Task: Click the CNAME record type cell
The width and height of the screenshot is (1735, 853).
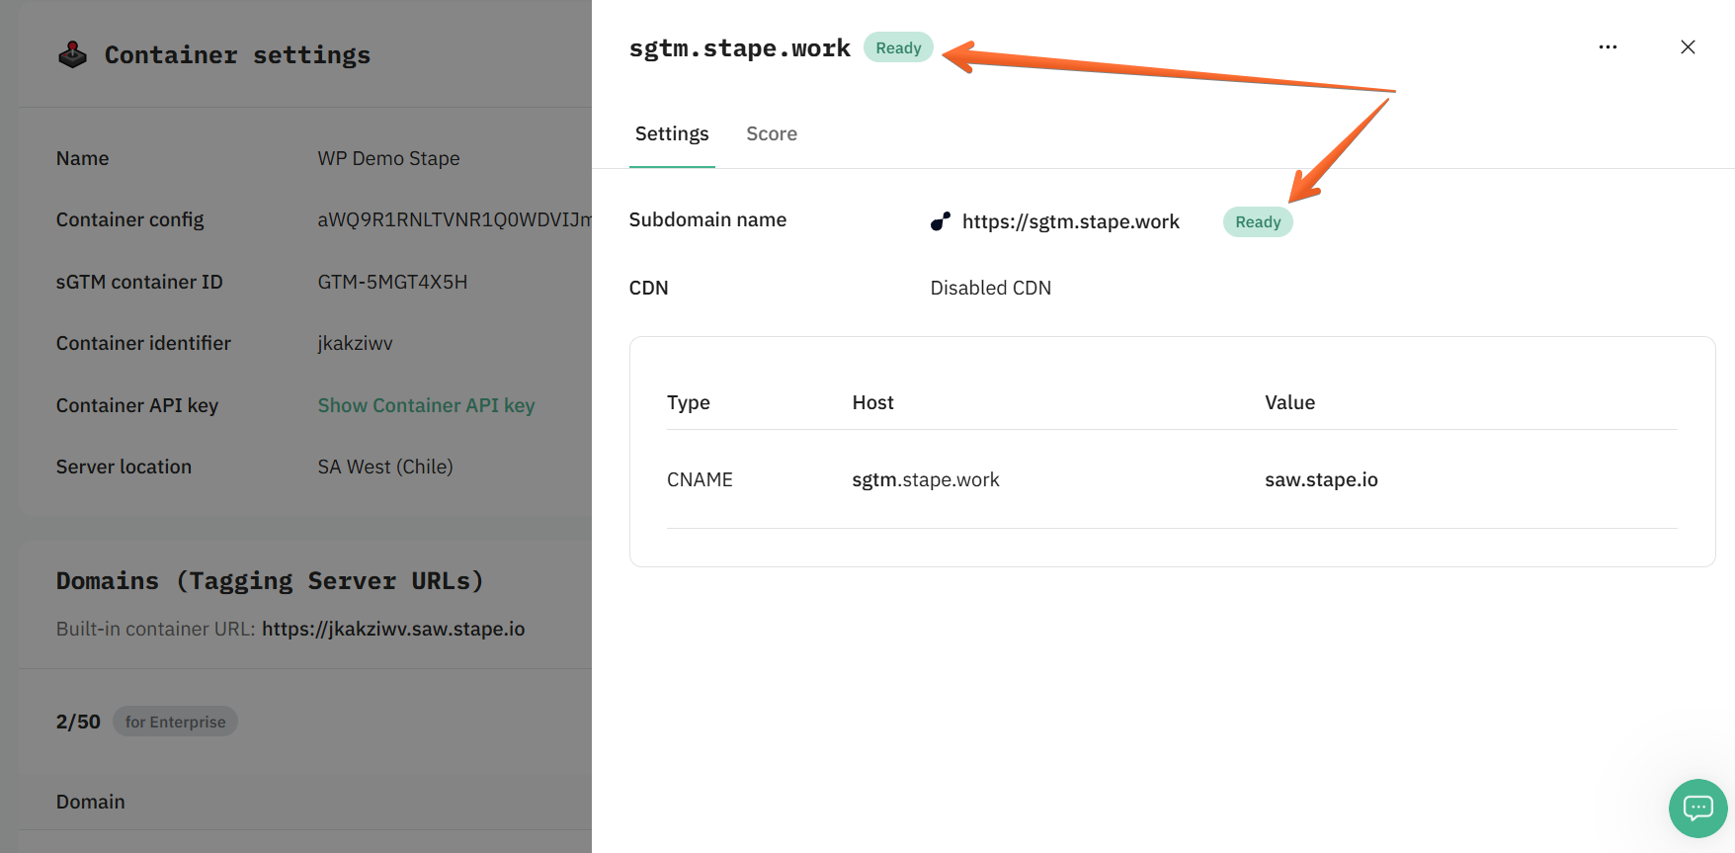Action: (x=700, y=479)
